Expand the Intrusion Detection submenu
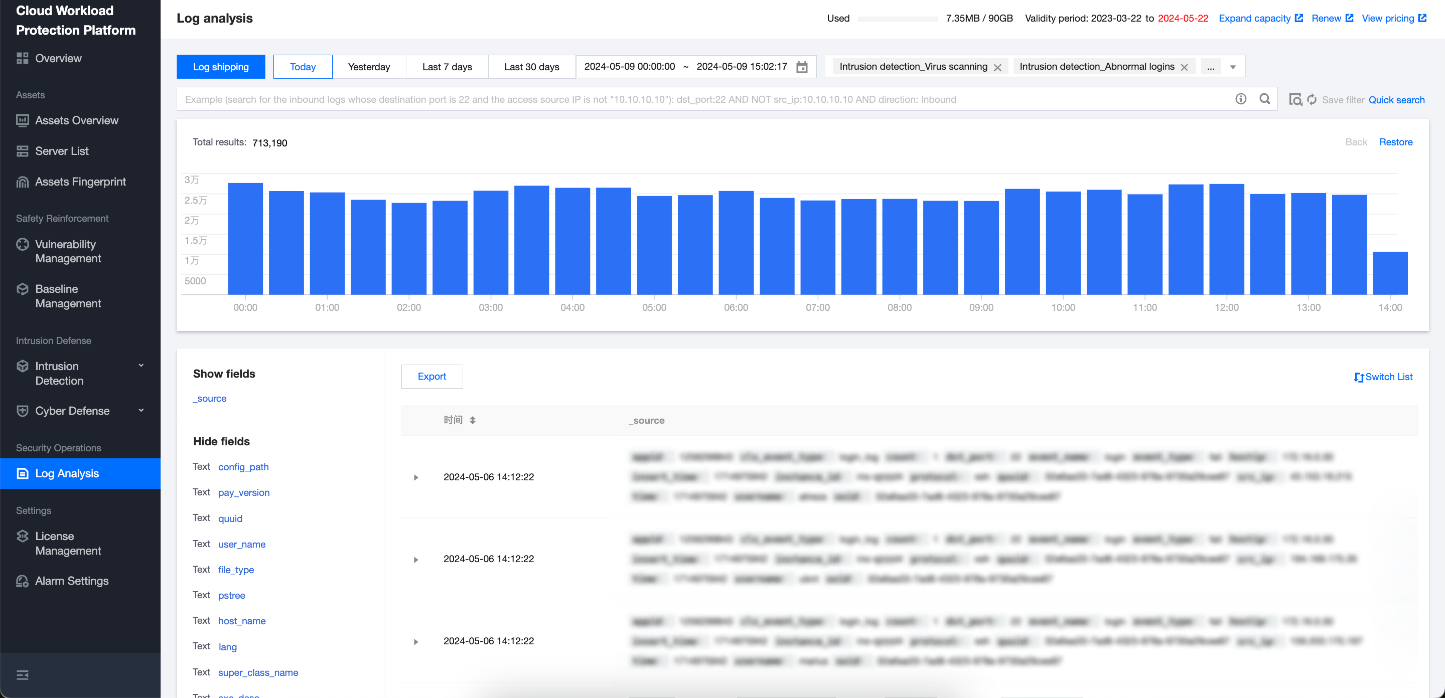Screen dimensions: 1445x698 pyautogui.click(x=141, y=366)
